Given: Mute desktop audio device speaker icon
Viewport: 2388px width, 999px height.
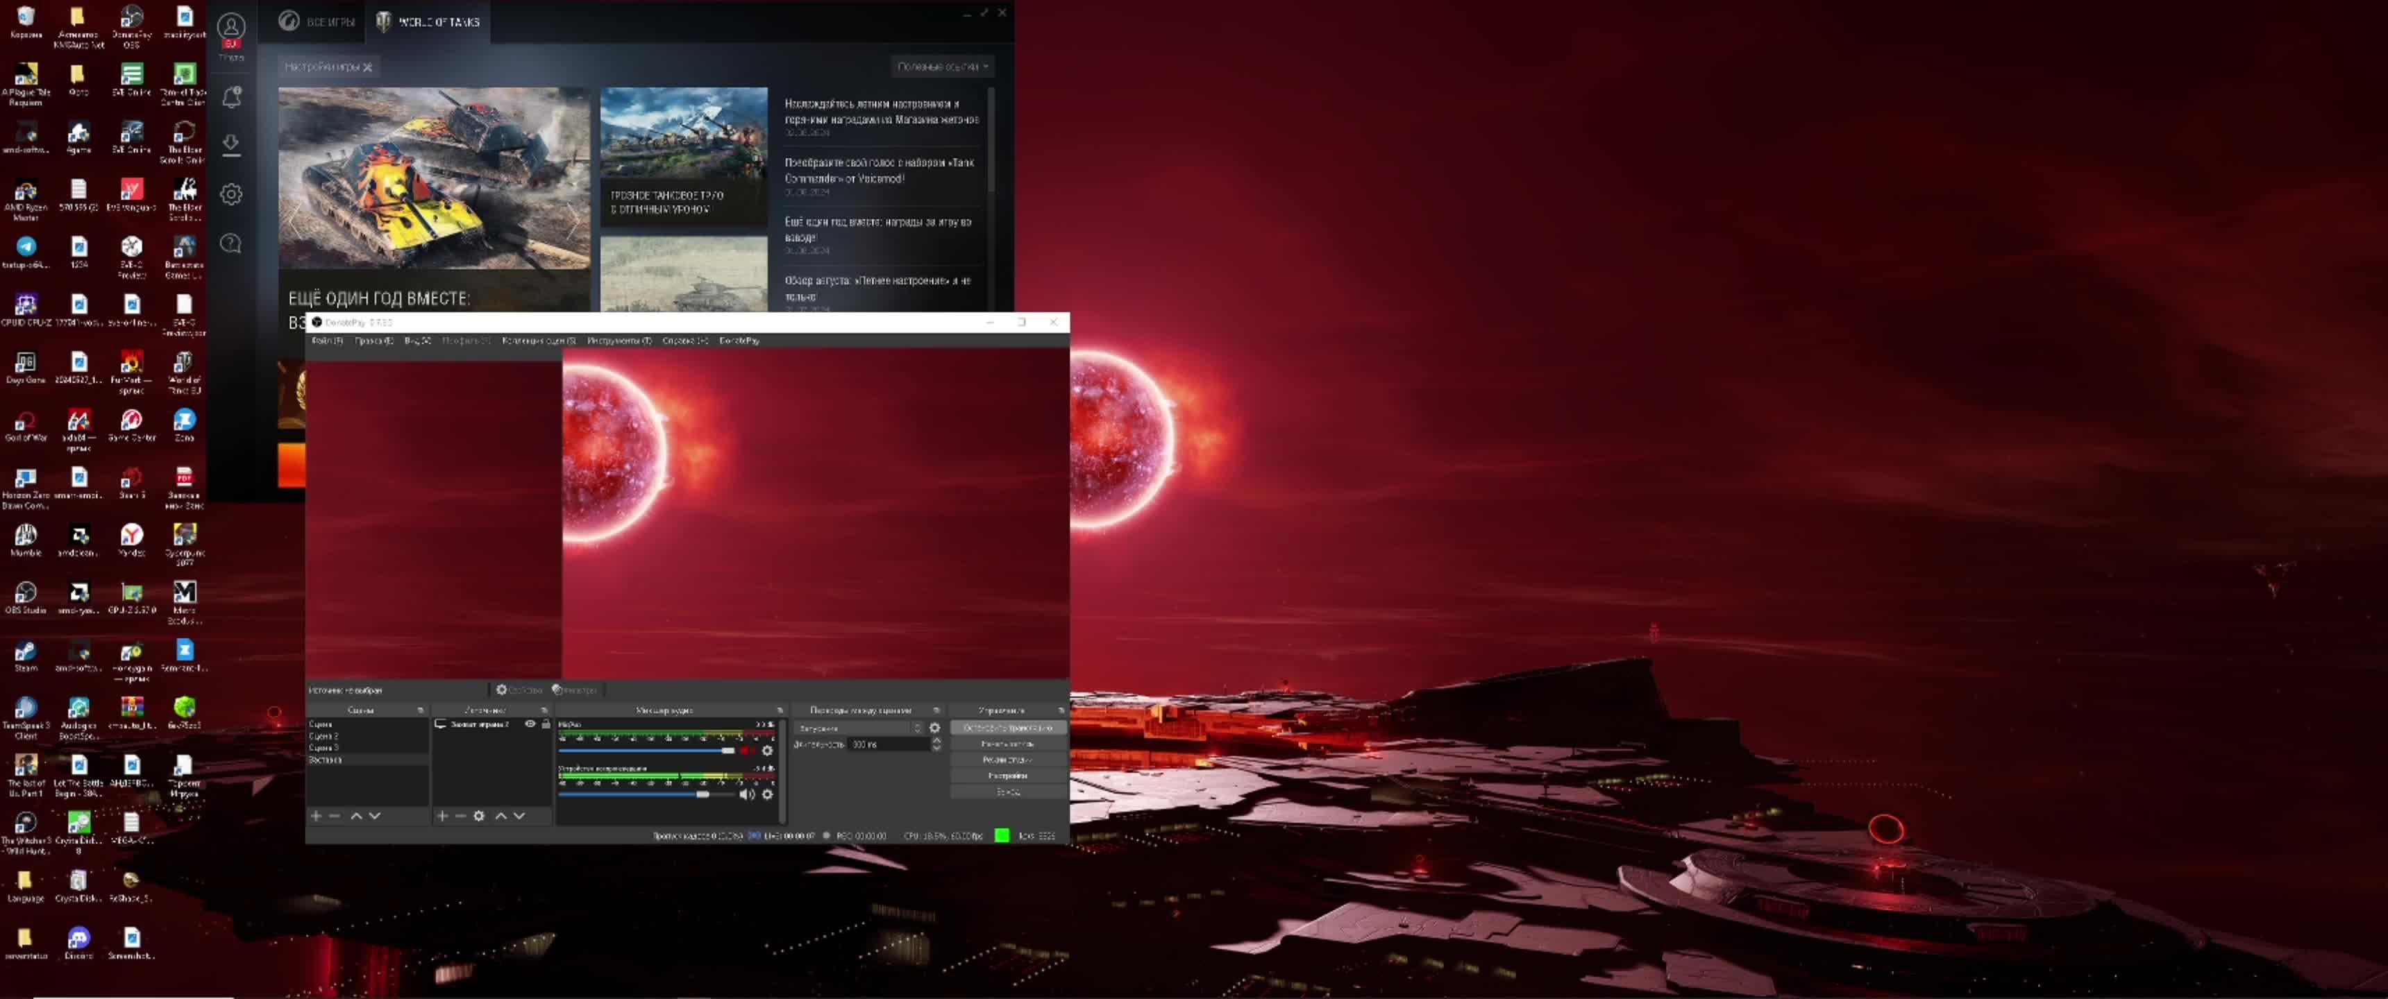Looking at the screenshot, I should point(746,794).
